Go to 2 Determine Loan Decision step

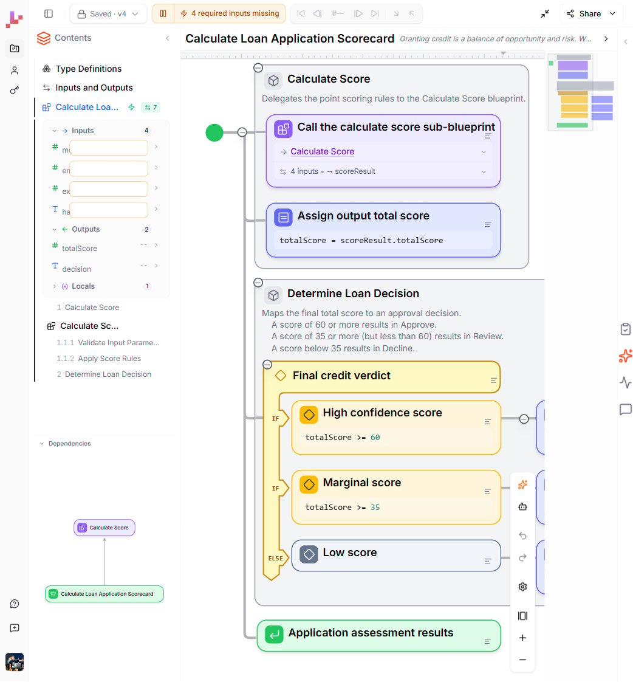104,374
